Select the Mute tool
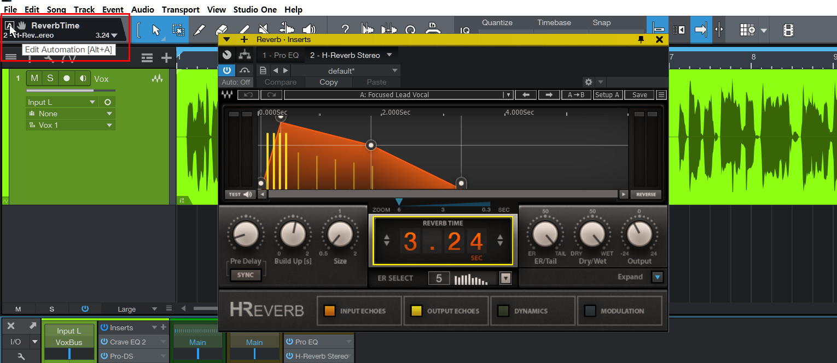The image size is (837, 363). pos(265,30)
